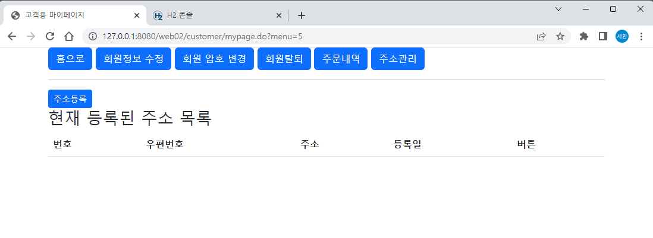Bookmark this page with the star icon
Screen dimensions: 653x238
pyautogui.click(x=560, y=37)
